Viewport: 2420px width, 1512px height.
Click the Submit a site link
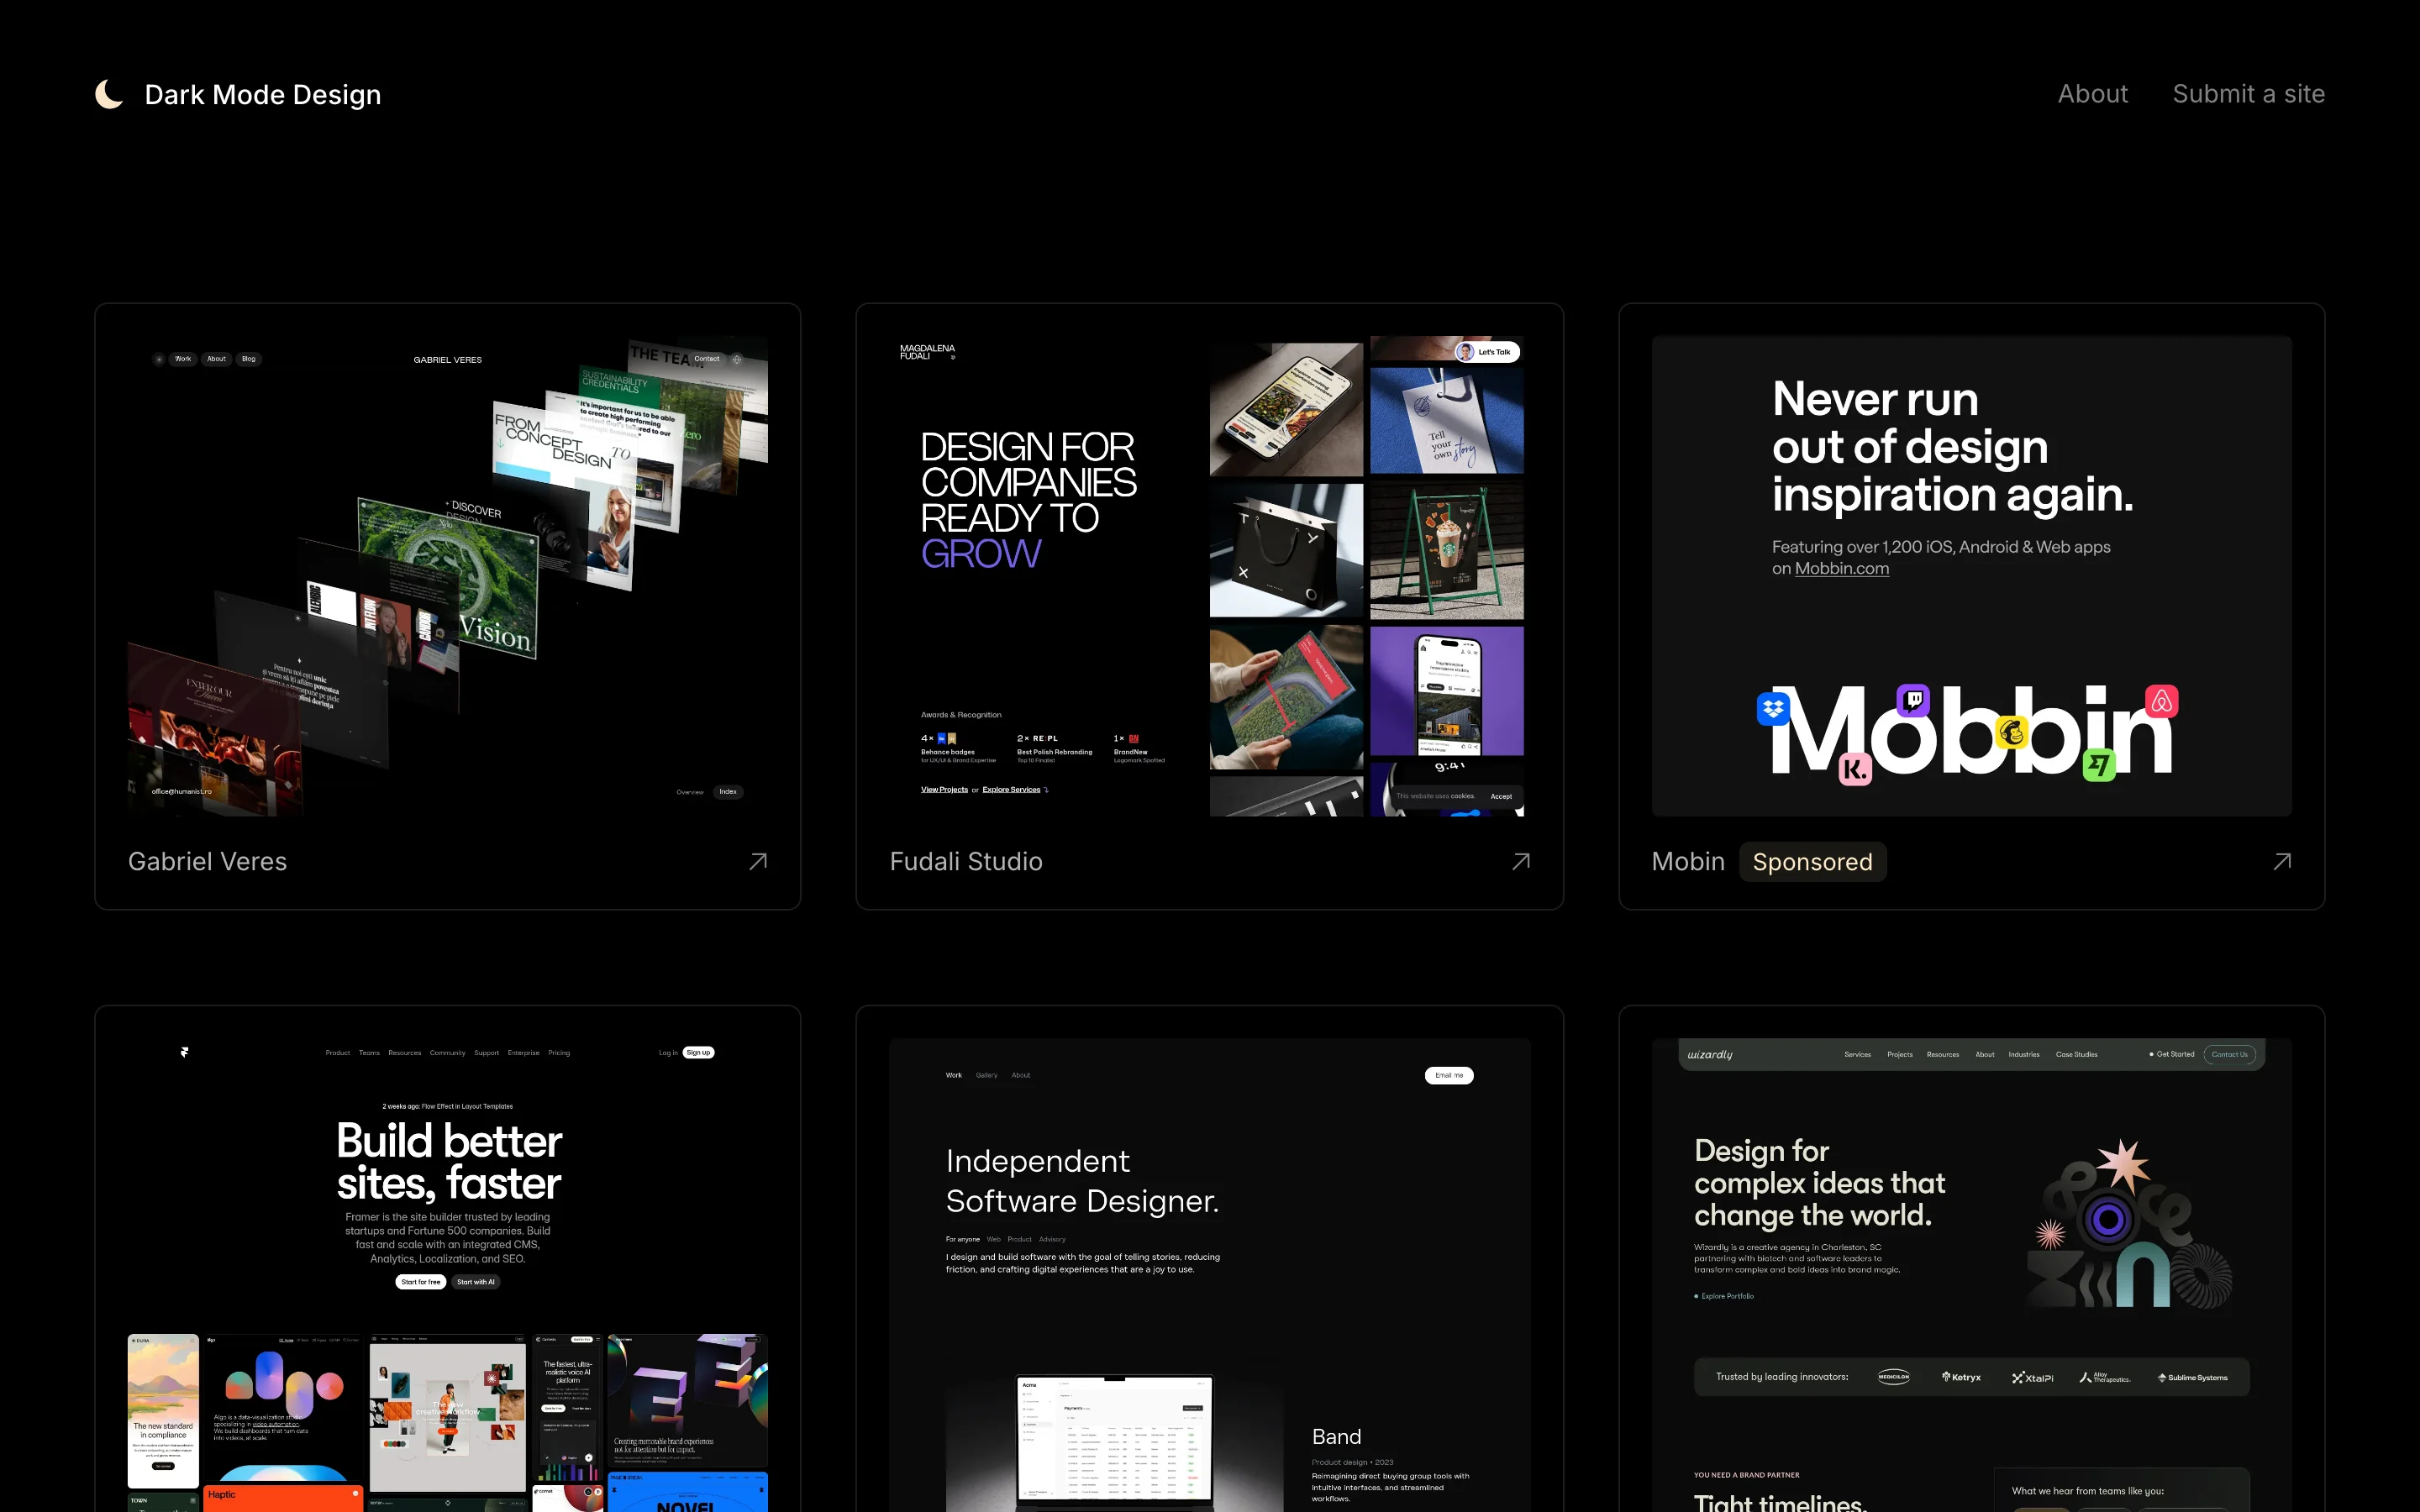coord(2249,93)
